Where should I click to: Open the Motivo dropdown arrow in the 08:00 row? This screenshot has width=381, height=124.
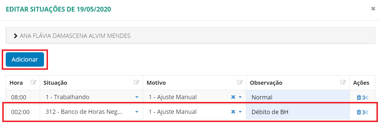240,97
